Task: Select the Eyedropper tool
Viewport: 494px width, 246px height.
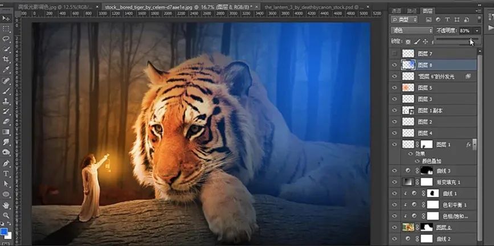Action: pos(6,69)
